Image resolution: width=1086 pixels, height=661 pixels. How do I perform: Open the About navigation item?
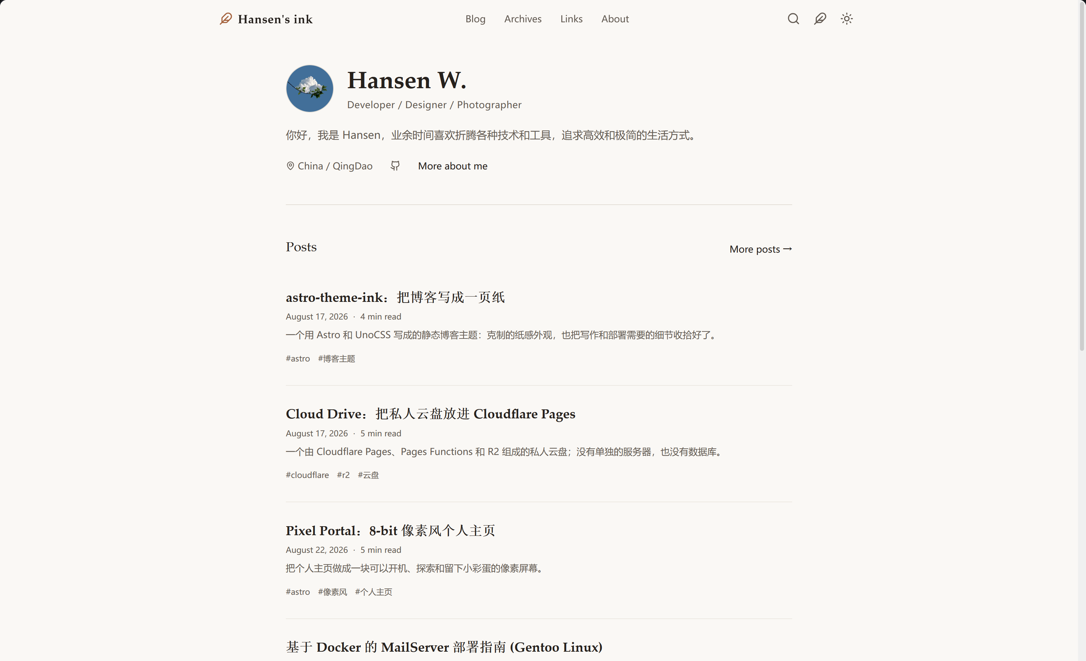click(615, 19)
